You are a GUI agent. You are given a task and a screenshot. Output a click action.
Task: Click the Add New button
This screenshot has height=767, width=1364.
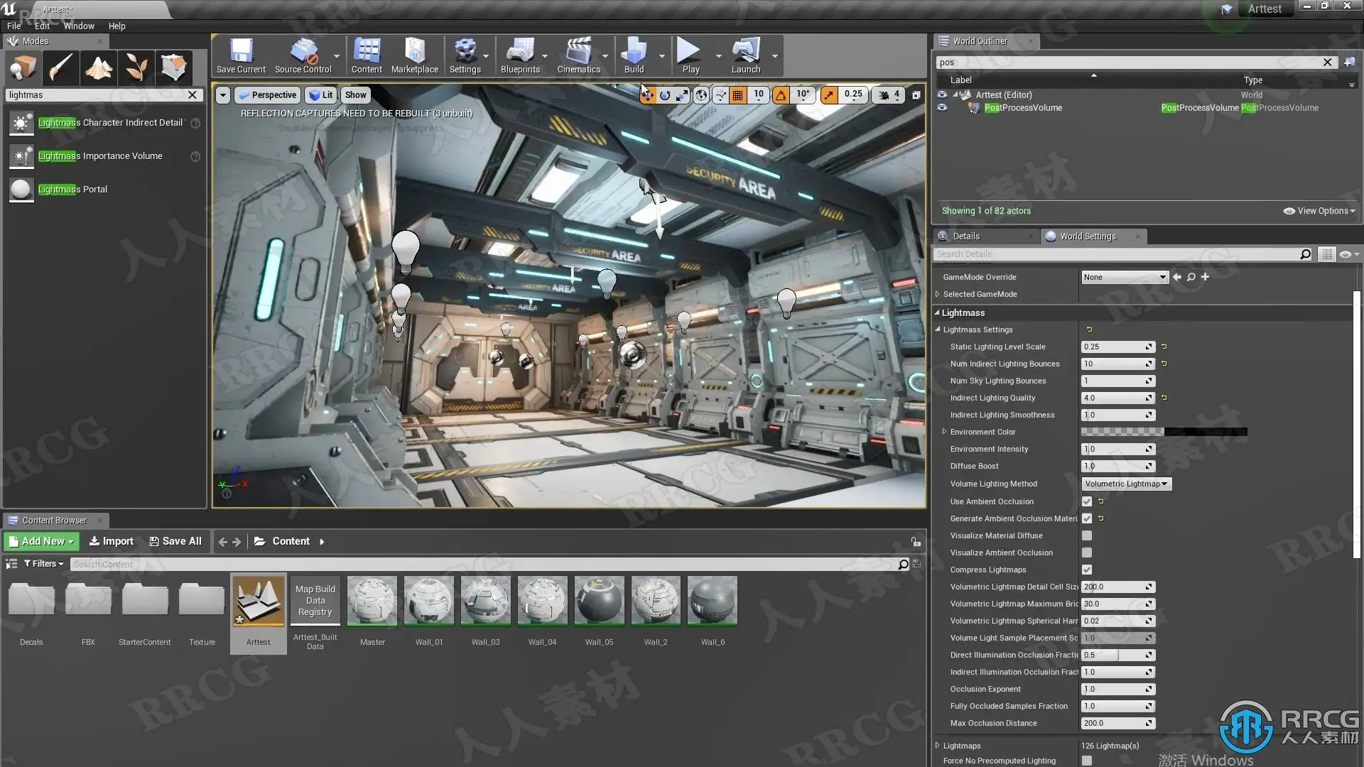(42, 541)
